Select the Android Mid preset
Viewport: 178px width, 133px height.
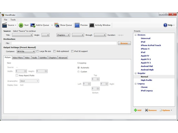[x=147, y=66]
